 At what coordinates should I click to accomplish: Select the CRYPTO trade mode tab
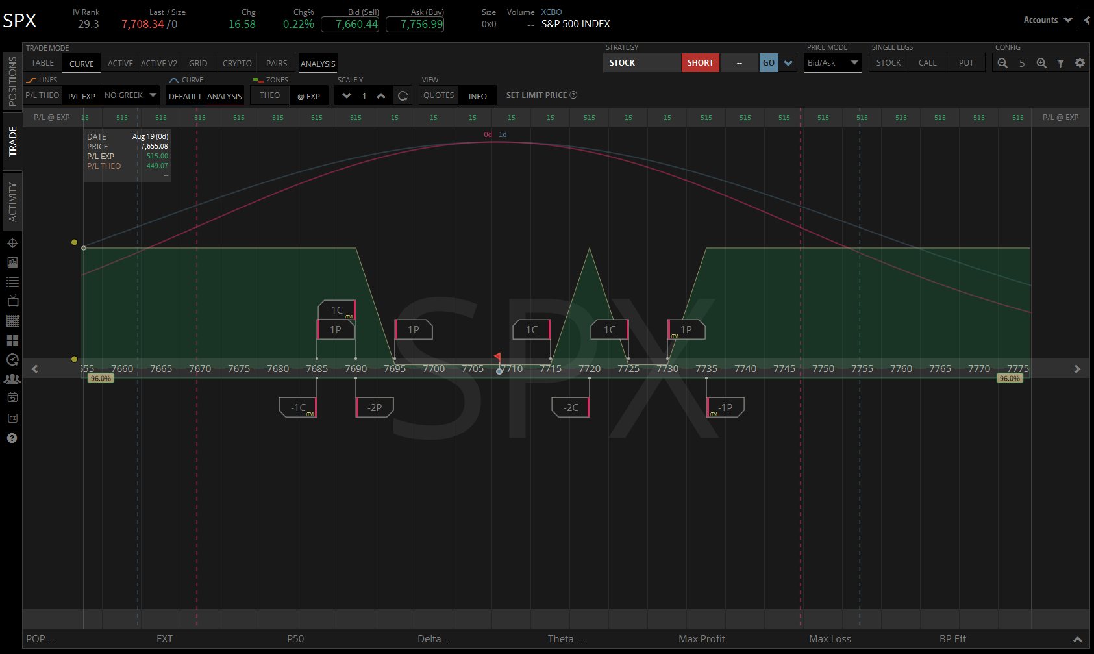coord(237,63)
